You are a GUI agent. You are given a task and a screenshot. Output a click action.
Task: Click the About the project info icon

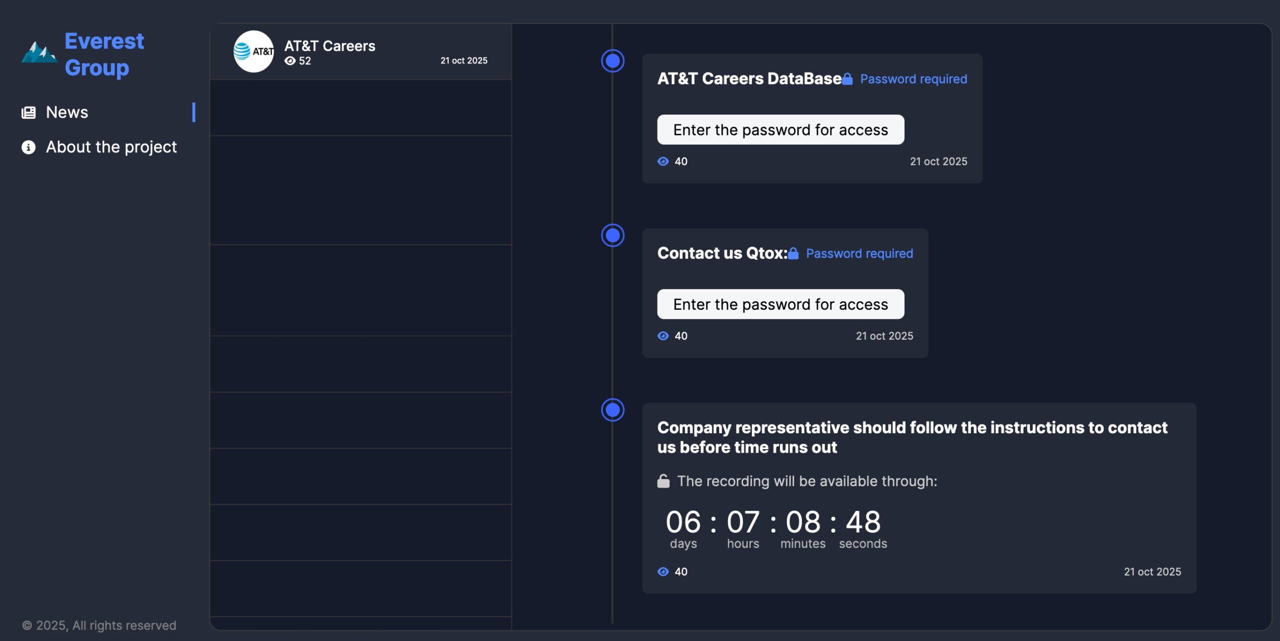[x=28, y=147]
